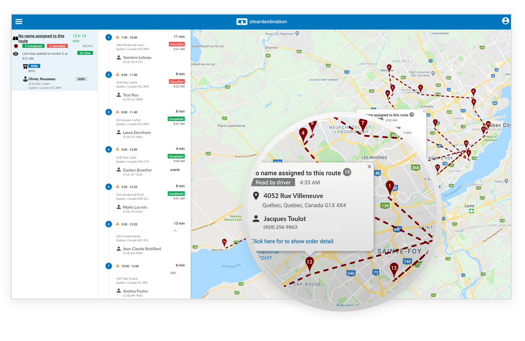Toggle the eye visibility icon for route
Image resolution: width=525 pixels, height=341 pixels.
tap(16, 54)
